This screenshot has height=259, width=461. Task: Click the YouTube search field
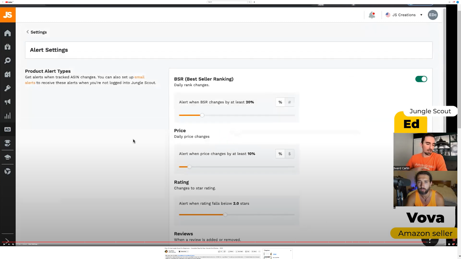(x=228, y=2)
